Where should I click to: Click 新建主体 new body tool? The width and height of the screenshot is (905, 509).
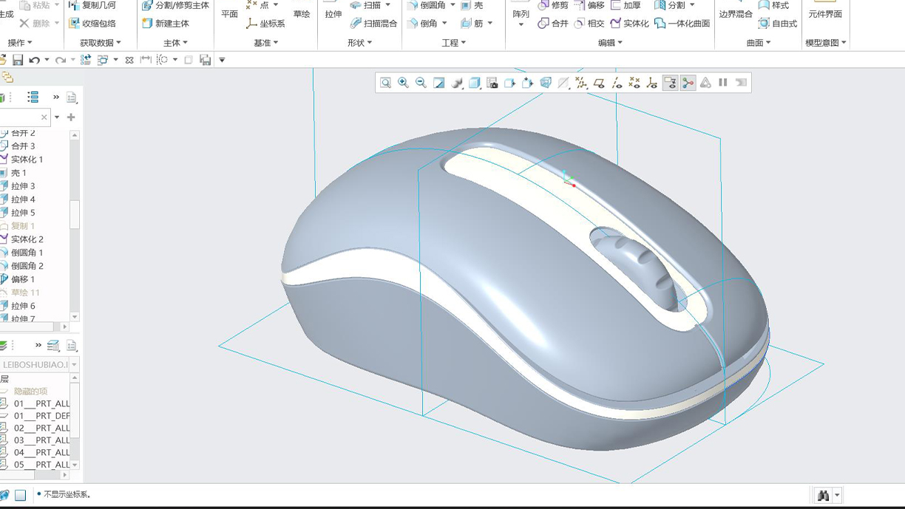(165, 24)
